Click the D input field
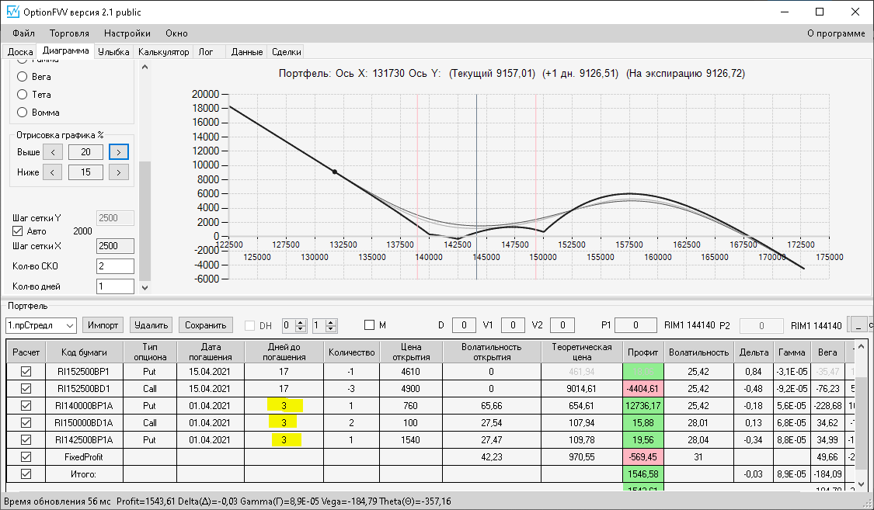 click(464, 325)
